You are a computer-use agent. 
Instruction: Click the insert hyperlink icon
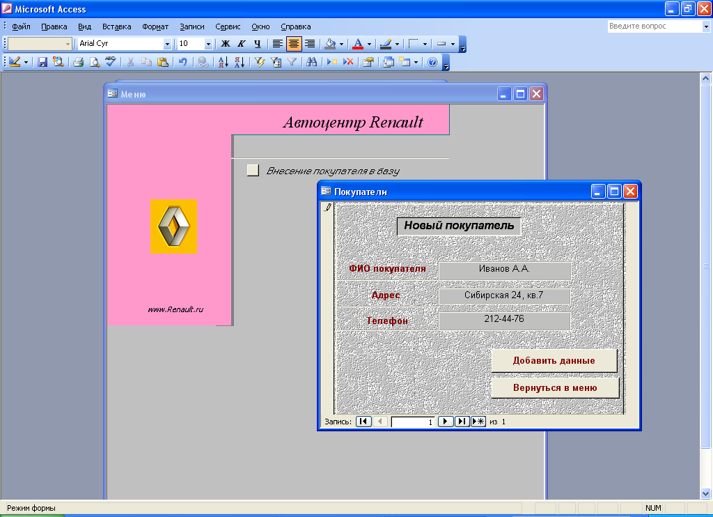(x=203, y=62)
